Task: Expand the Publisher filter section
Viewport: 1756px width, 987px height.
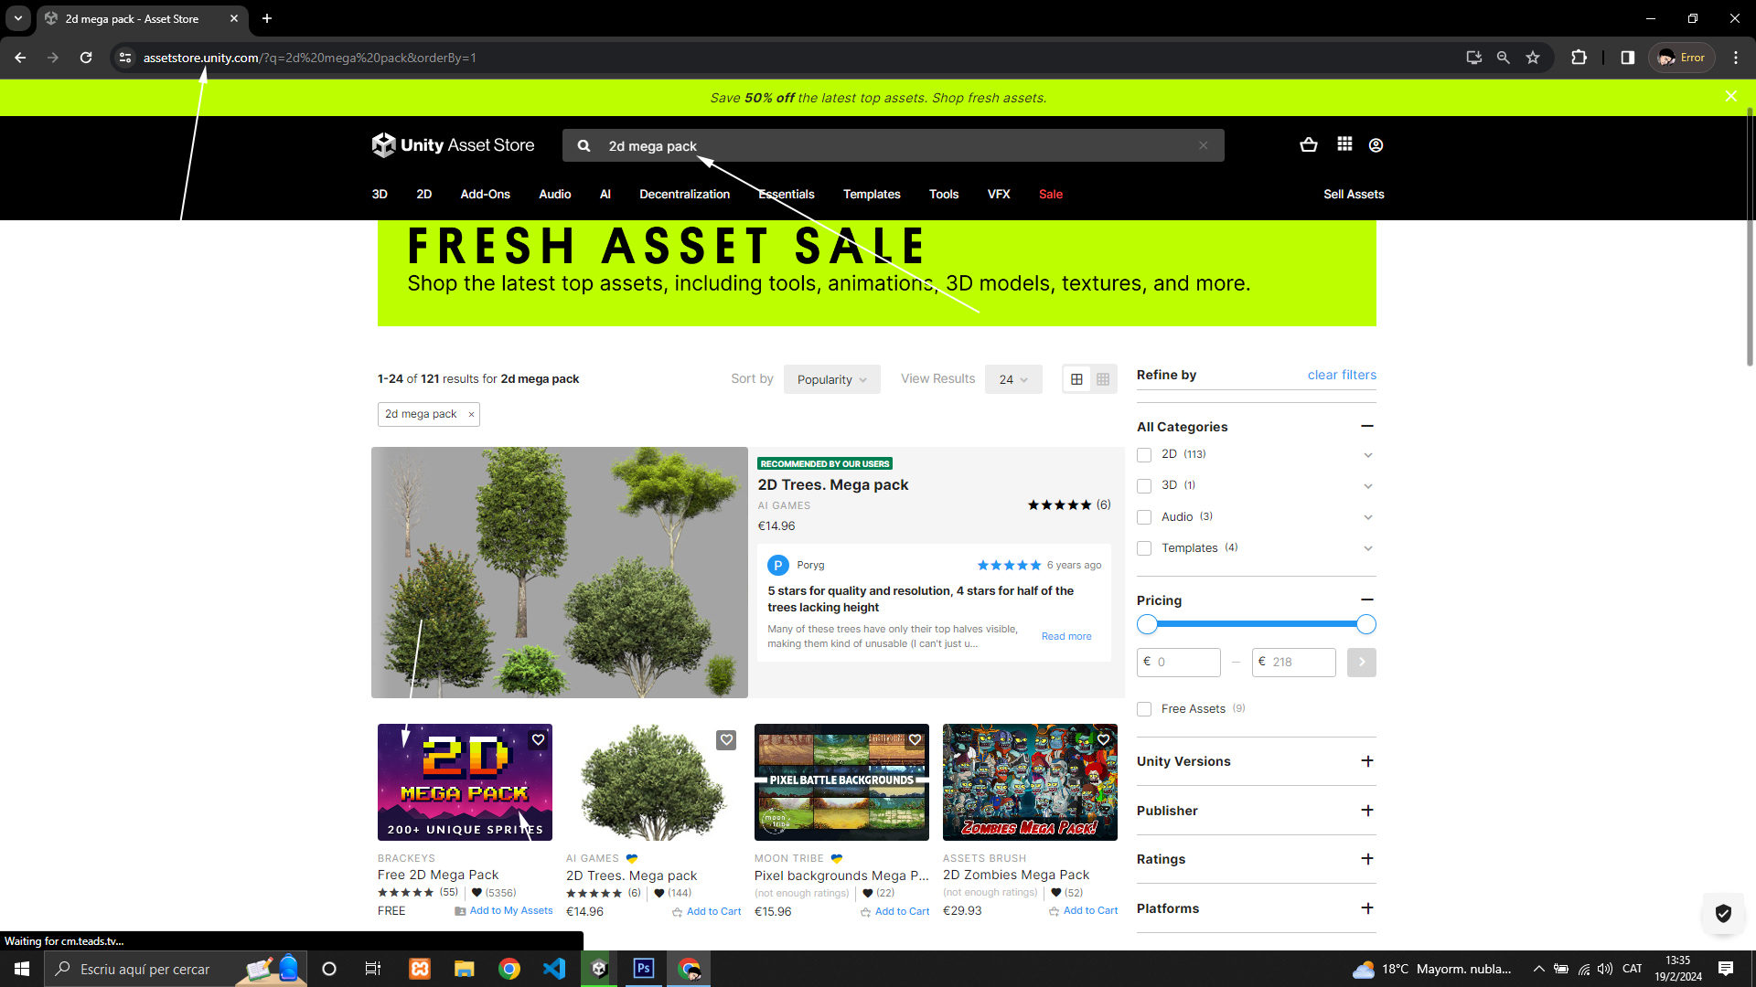Action: pyautogui.click(x=1367, y=811)
